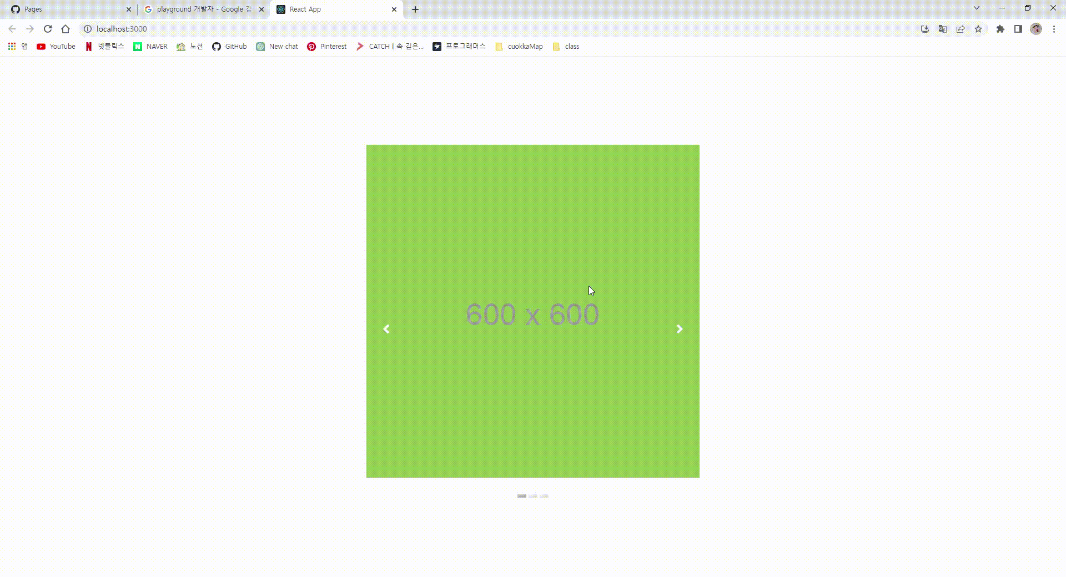Open the Google apps grid
The width and height of the screenshot is (1066, 577).
tap(12, 47)
